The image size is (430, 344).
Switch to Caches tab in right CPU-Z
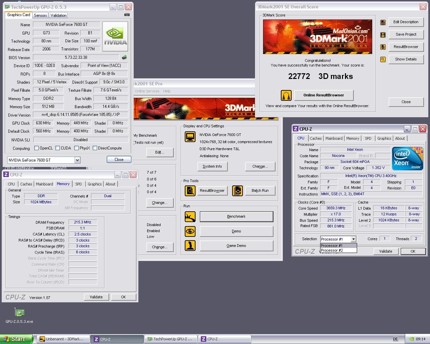click(315, 138)
